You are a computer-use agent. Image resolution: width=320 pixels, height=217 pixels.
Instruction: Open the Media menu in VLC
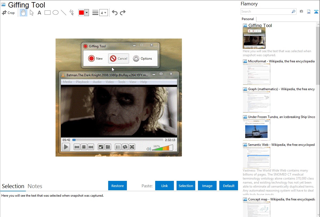pyautogui.click(x=67, y=82)
